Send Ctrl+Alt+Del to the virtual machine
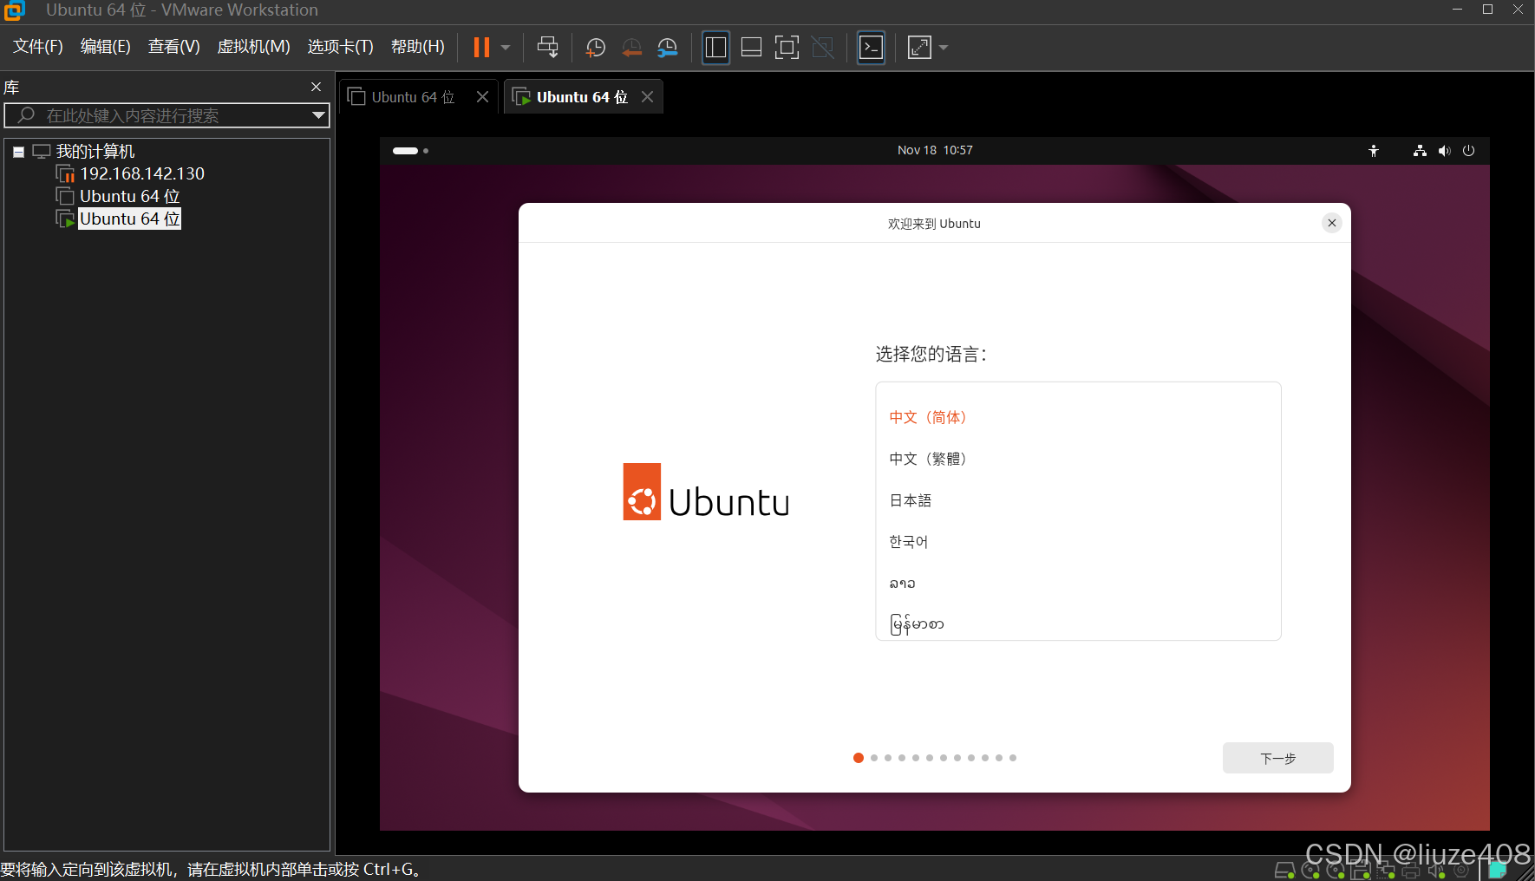Viewport: 1535px width, 881px height. coord(547,47)
